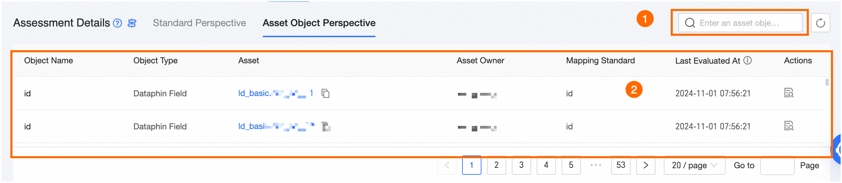
Task: Click the previous page arrow
Action: [447, 165]
